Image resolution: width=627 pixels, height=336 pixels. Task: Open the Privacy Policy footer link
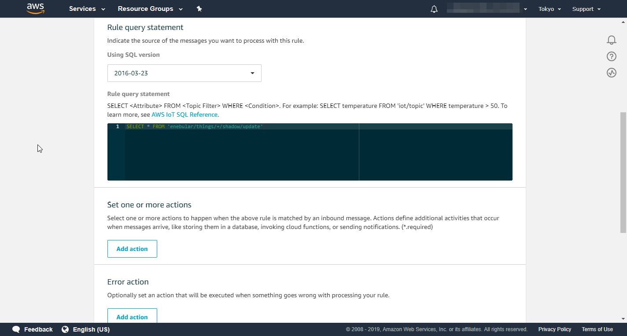pyautogui.click(x=554, y=329)
